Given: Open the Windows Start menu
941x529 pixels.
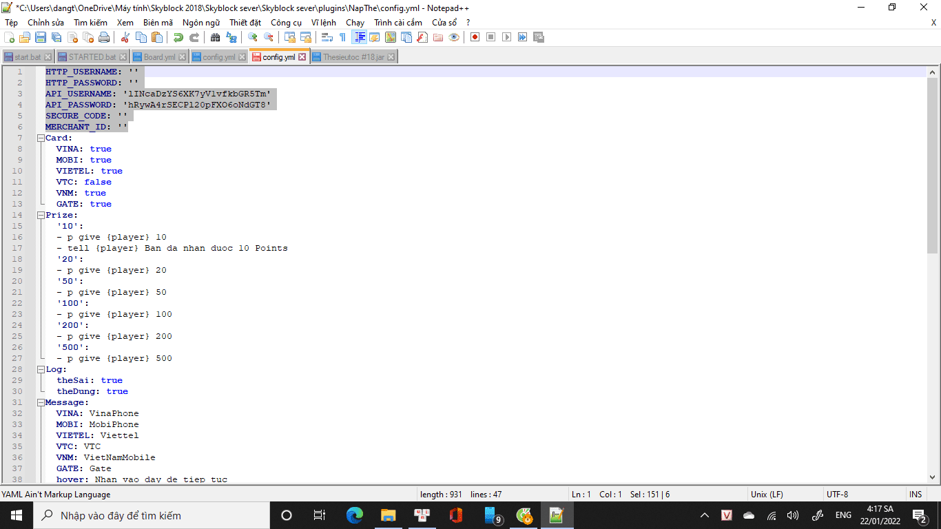Looking at the screenshot, I should 17,515.
